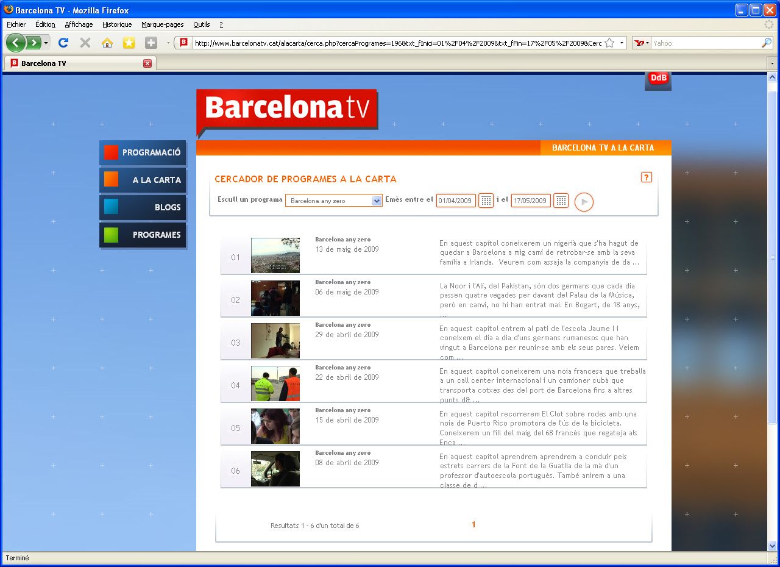Open the calendar for the end date
The height and width of the screenshot is (567, 780).
tap(561, 201)
